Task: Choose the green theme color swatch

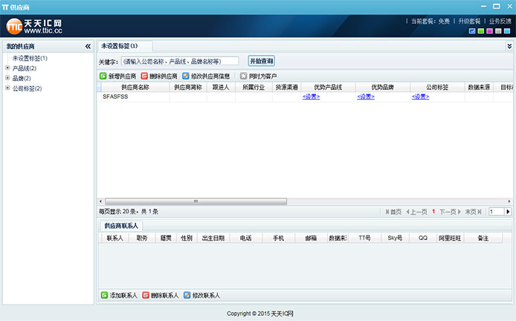Action: 481,31
